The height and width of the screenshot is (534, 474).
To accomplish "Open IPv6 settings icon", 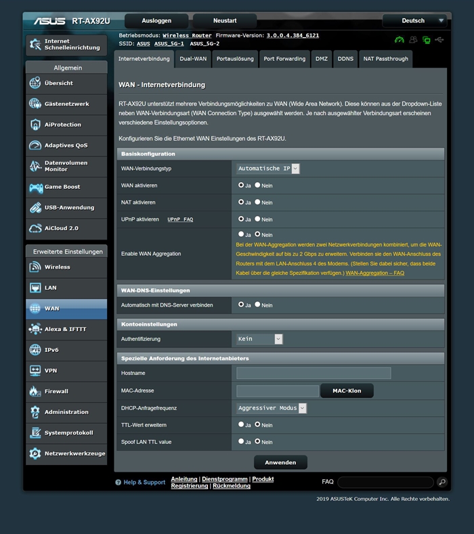I will (35, 350).
